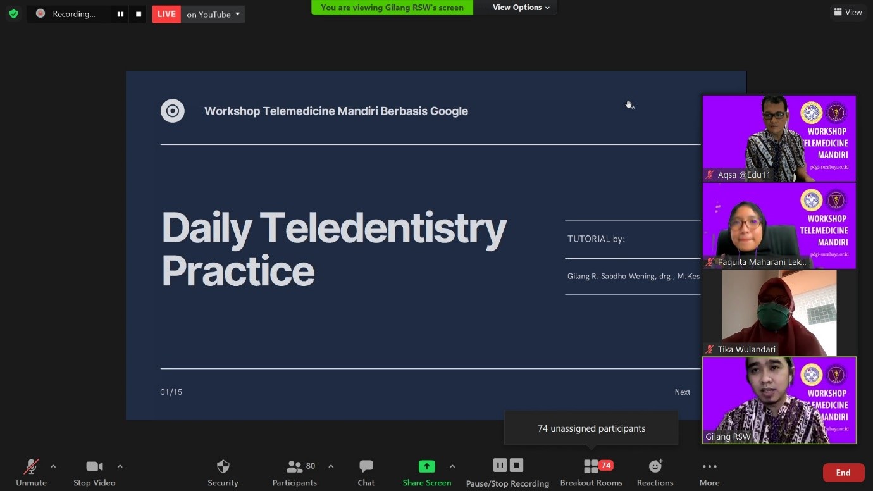The width and height of the screenshot is (873, 491).
Task: Open the Participants panel
Action: (x=295, y=472)
